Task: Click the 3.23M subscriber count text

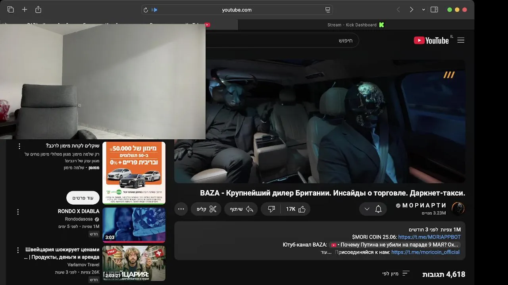Action: tap(434, 213)
